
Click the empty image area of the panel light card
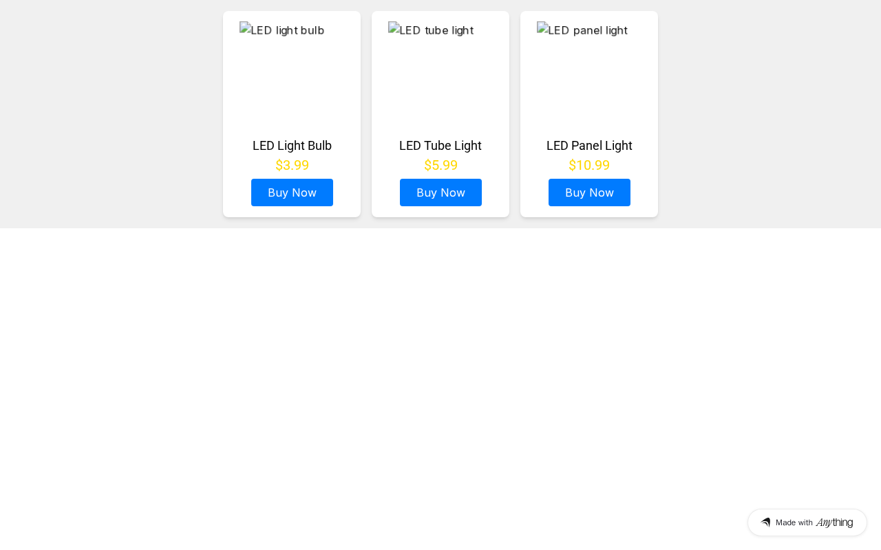tap(589, 82)
